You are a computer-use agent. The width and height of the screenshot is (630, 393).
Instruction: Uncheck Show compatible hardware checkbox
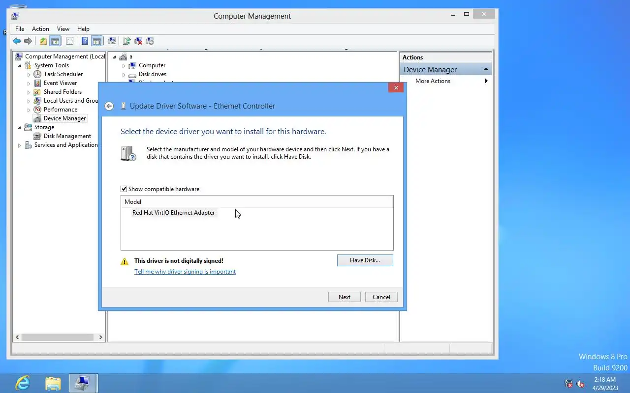coord(124,189)
